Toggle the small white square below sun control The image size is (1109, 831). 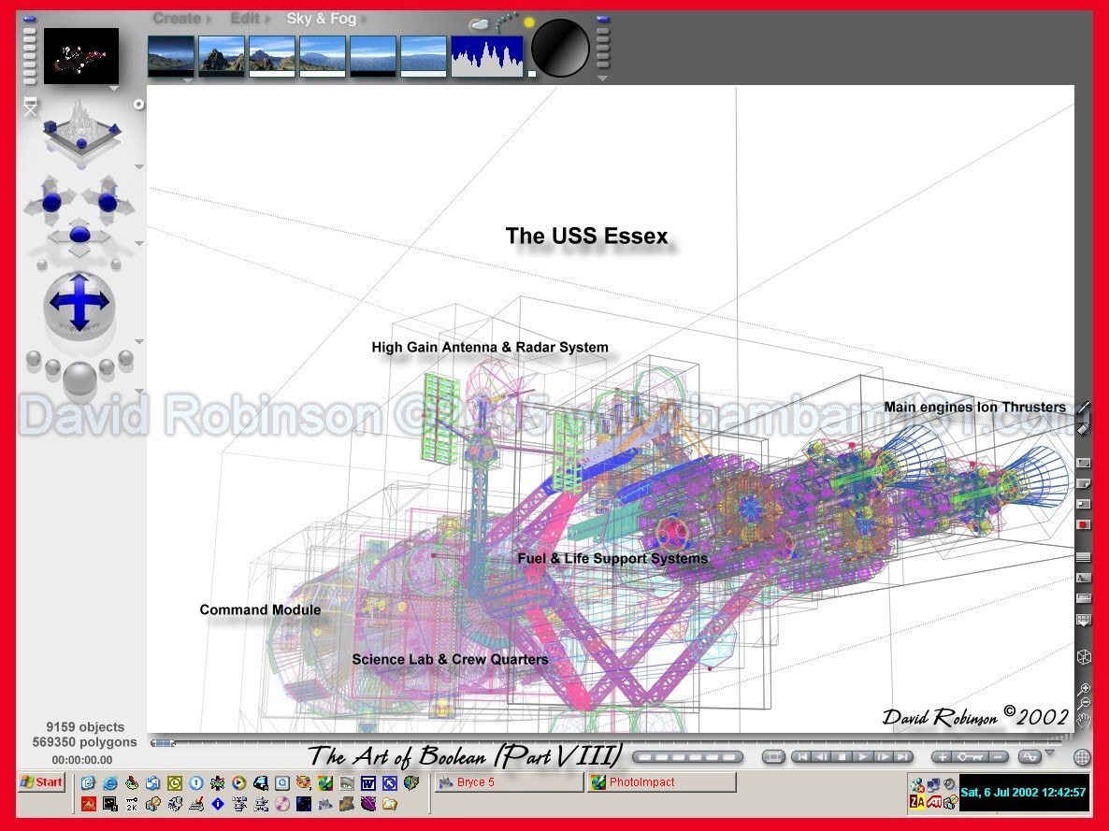pos(532,73)
